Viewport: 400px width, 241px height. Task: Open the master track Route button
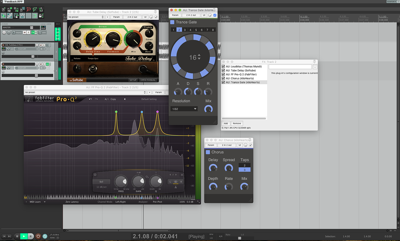tap(43, 27)
